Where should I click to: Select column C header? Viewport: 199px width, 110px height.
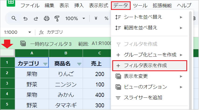click(97, 53)
